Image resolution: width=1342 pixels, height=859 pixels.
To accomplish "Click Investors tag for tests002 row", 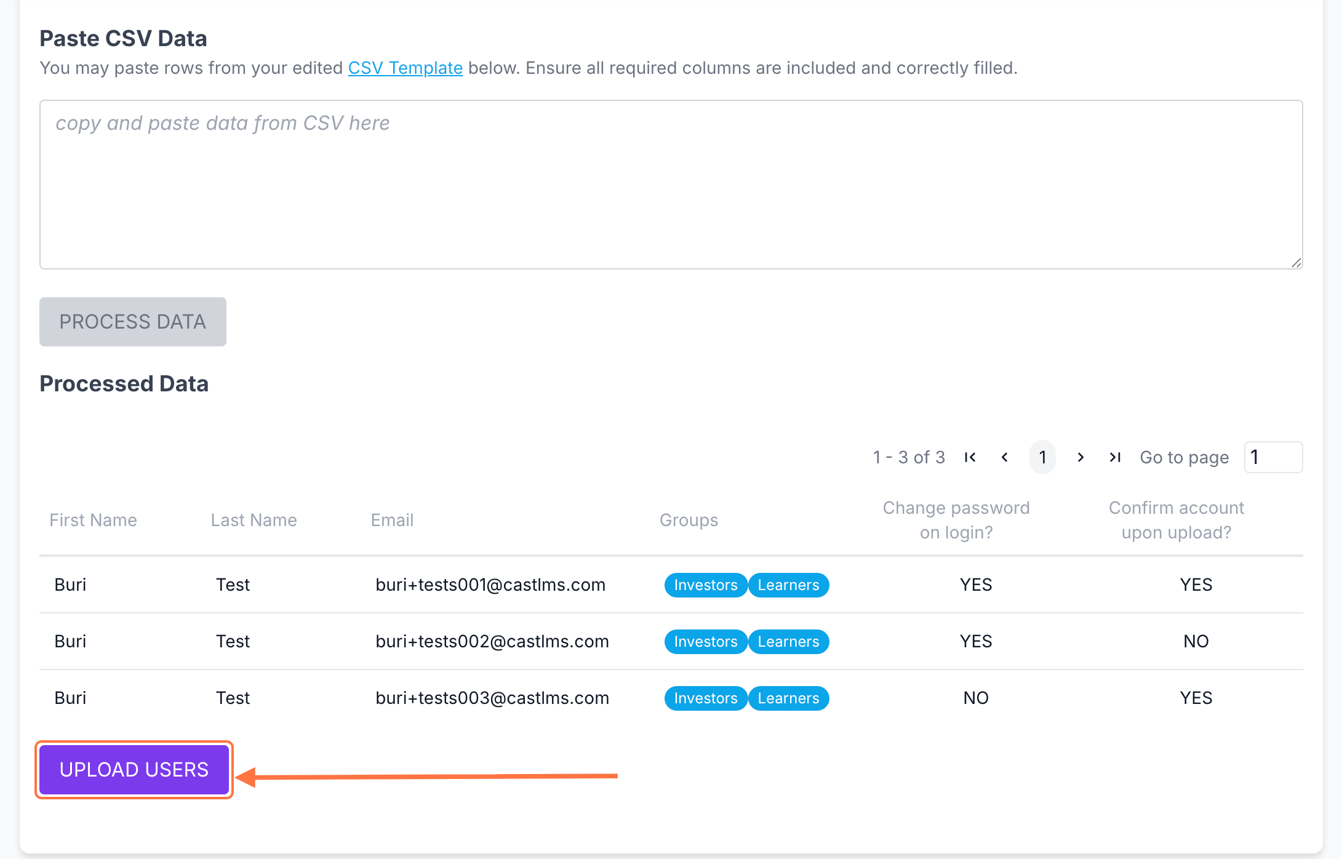I will [x=705, y=642].
